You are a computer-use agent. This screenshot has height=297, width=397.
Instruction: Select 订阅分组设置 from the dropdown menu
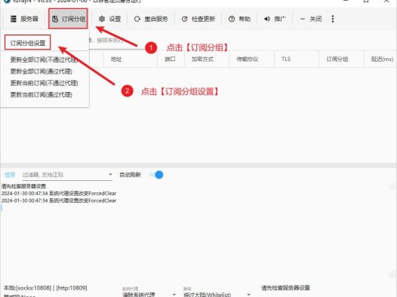point(28,43)
